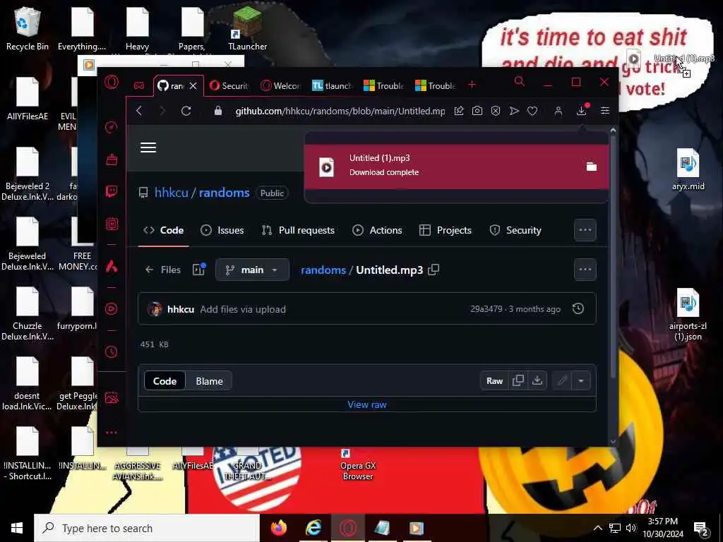Image resolution: width=723 pixels, height=542 pixels.
Task: Open the Projects repository tab
Action: tap(446, 230)
